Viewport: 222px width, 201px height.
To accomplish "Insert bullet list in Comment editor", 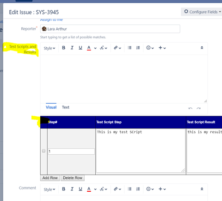I will coord(129,189).
